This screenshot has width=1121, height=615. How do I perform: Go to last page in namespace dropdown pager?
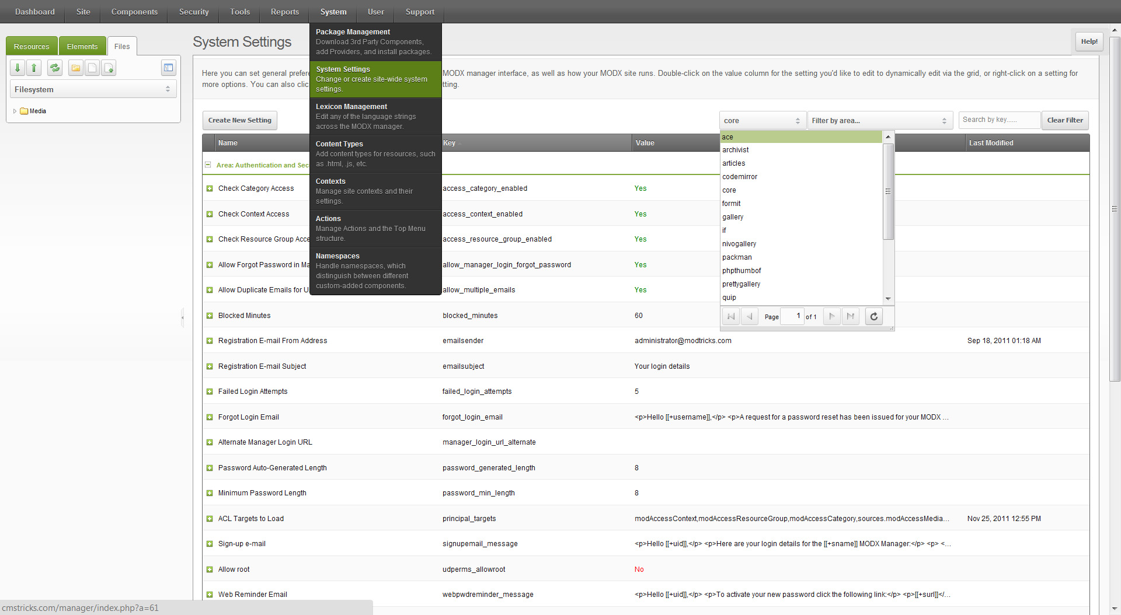pos(851,316)
